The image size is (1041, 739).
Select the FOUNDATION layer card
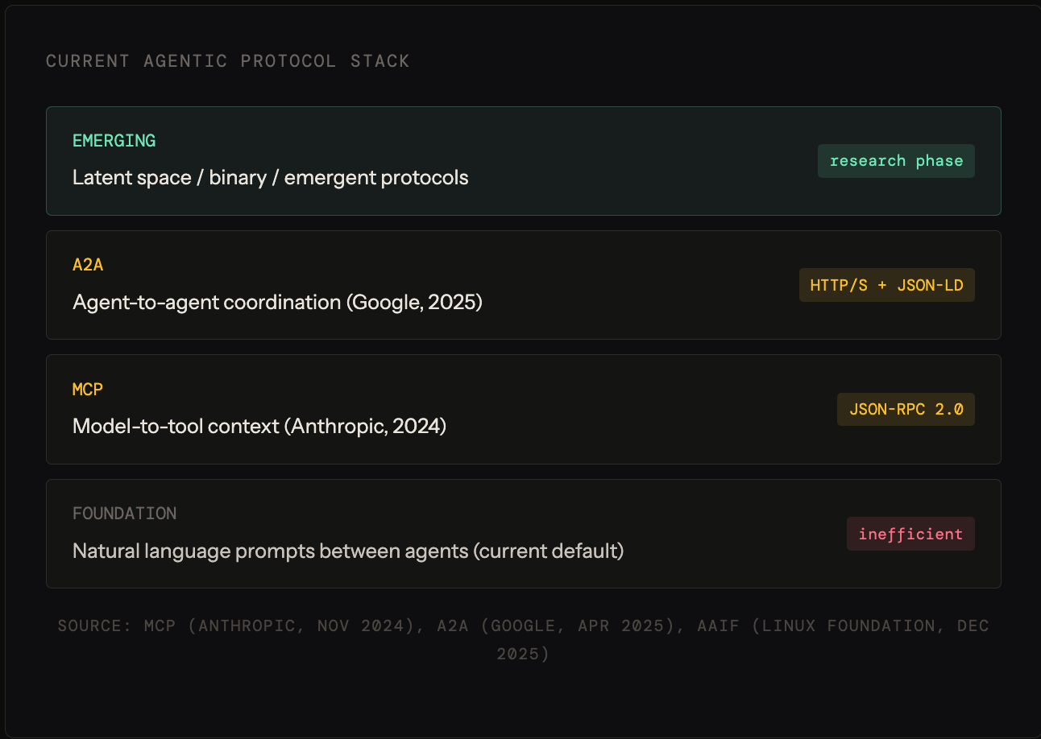[524, 534]
